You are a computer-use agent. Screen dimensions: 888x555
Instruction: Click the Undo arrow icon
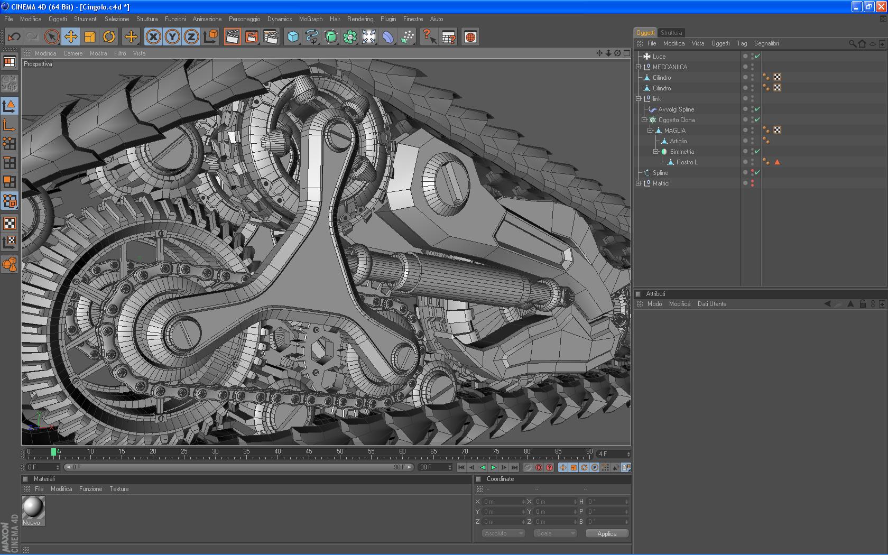14,37
